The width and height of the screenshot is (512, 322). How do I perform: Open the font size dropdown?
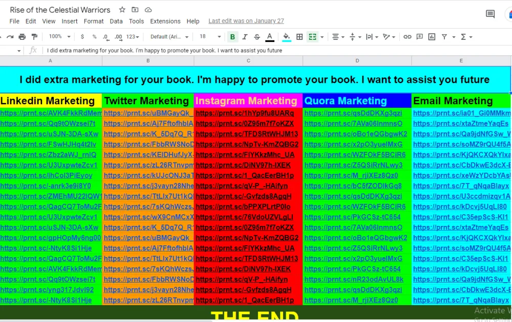[210, 37]
